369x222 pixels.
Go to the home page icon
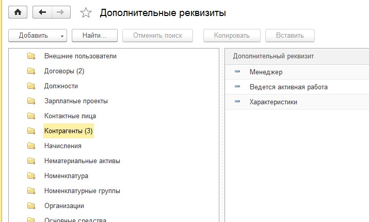(18, 12)
